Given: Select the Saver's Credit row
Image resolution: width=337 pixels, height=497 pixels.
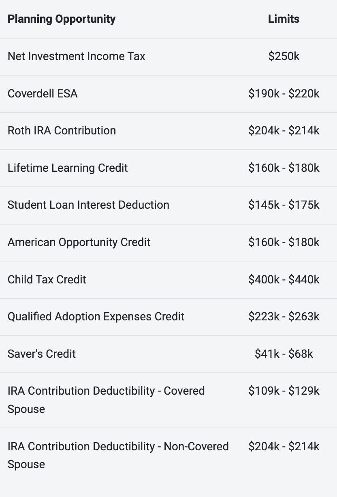Looking at the screenshot, I should (168, 354).
